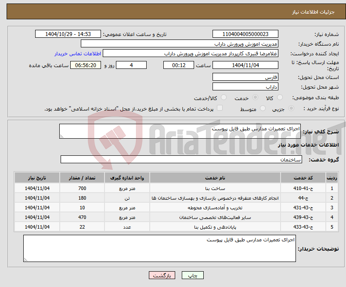
Task: Click the deadline date field 1404/11/04
Action: click(245, 65)
